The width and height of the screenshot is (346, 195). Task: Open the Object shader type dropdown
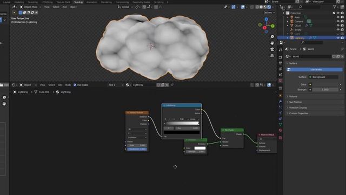(28, 85)
